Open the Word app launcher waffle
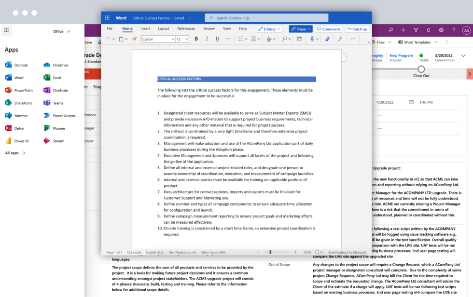This screenshot has height=297, width=473. pos(108,18)
